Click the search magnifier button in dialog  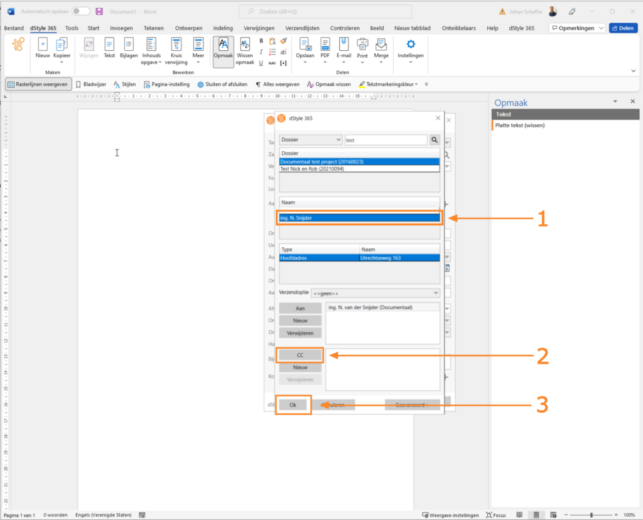point(435,140)
